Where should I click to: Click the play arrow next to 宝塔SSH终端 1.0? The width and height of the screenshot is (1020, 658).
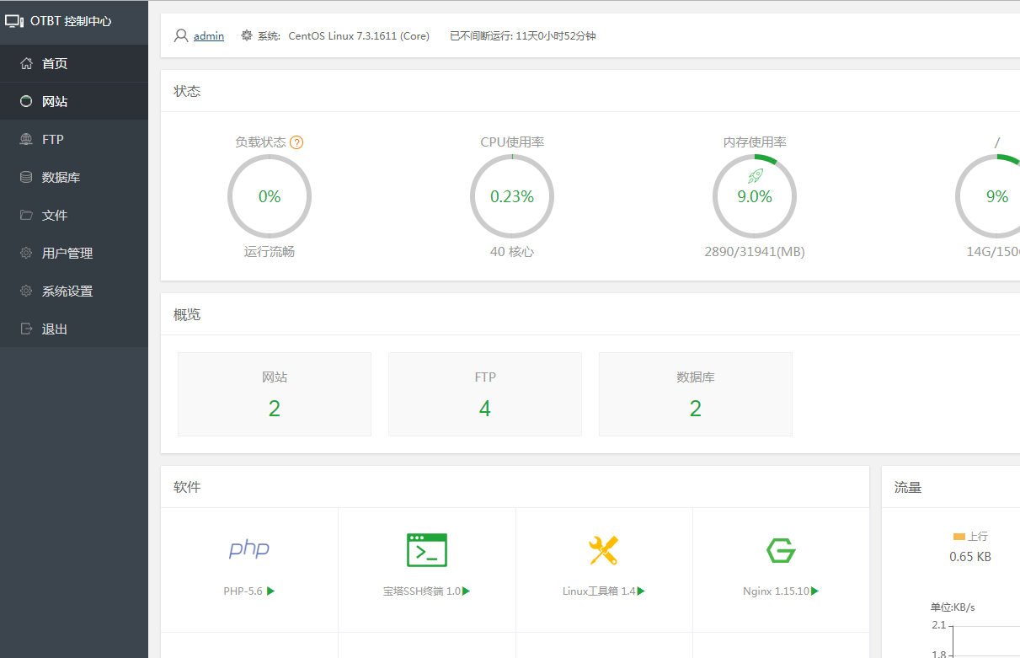tap(466, 591)
